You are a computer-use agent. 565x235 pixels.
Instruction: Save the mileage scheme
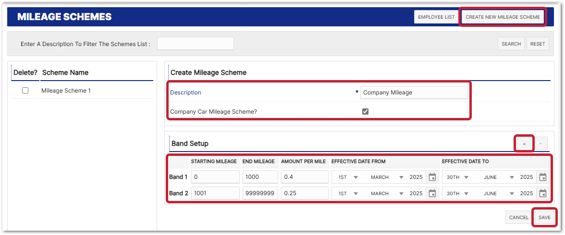point(544,218)
